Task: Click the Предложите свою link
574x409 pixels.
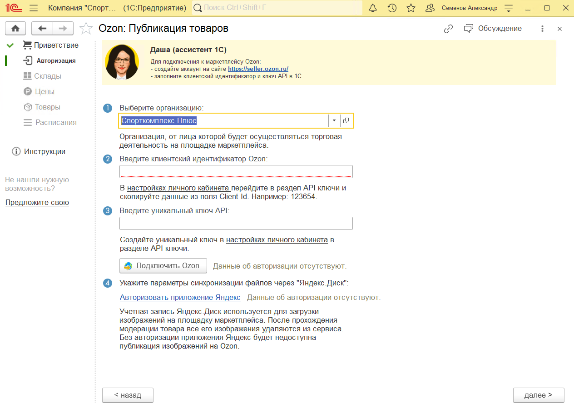Action: (x=37, y=203)
